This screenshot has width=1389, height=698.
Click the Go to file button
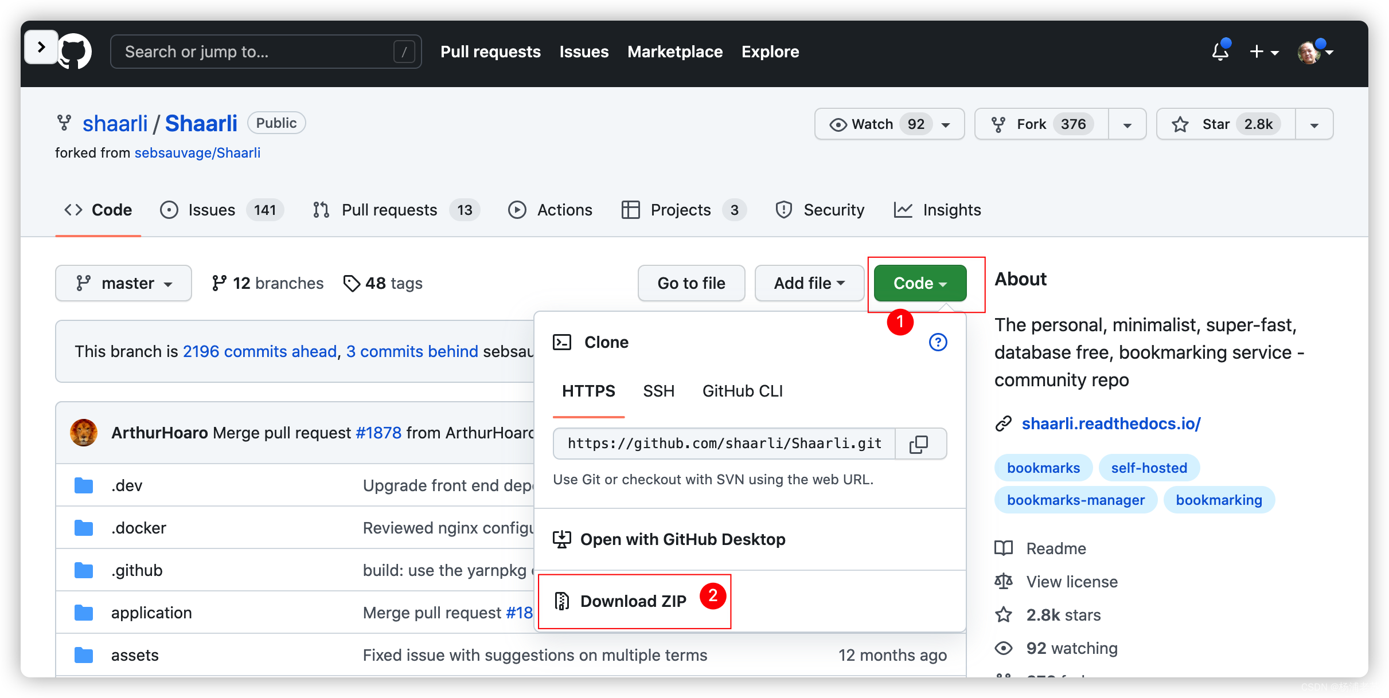[x=691, y=283]
